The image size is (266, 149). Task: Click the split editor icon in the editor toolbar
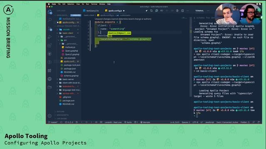(182, 11)
